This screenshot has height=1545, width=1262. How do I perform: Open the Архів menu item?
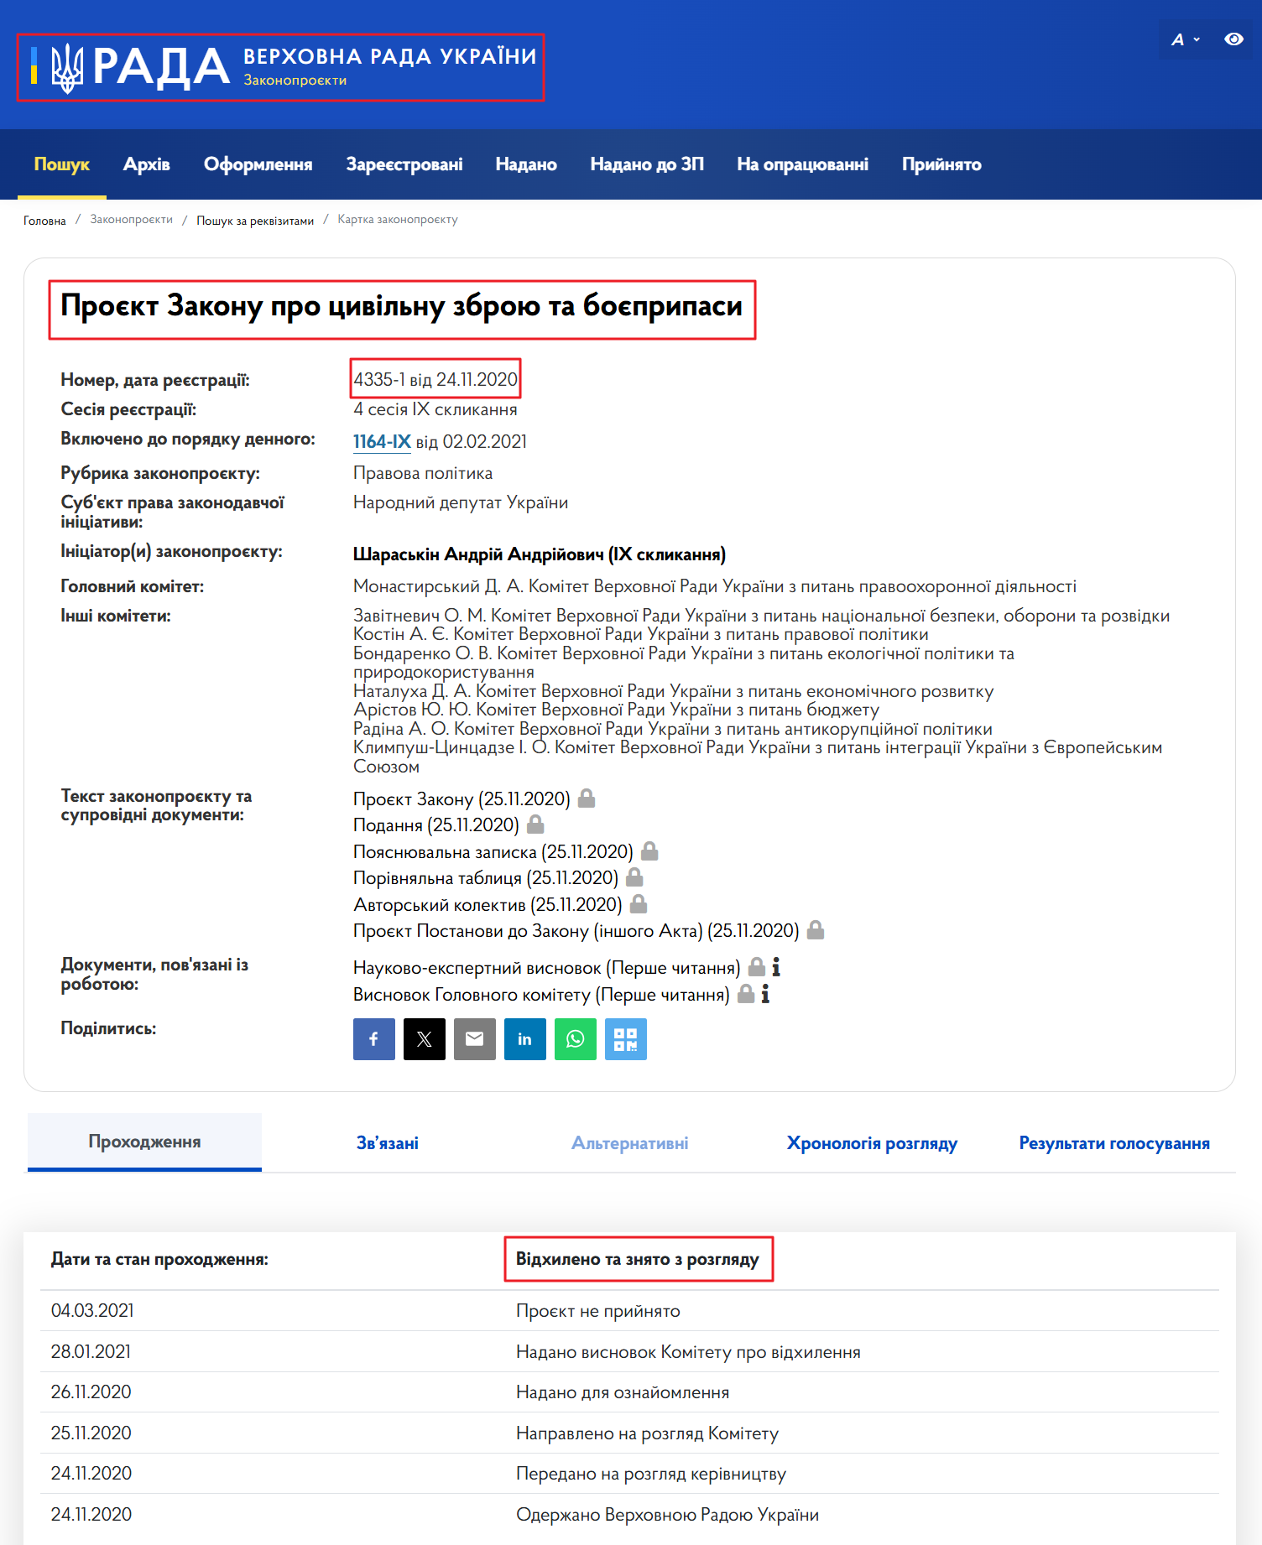pyautogui.click(x=147, y=164)
